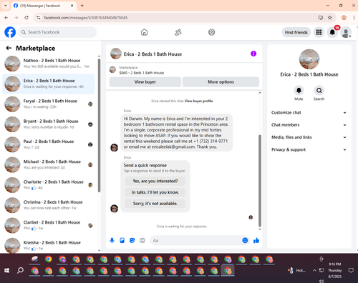
Task: Click the taskbar clock showing 9:16 PM
Action: pos(334,270)
